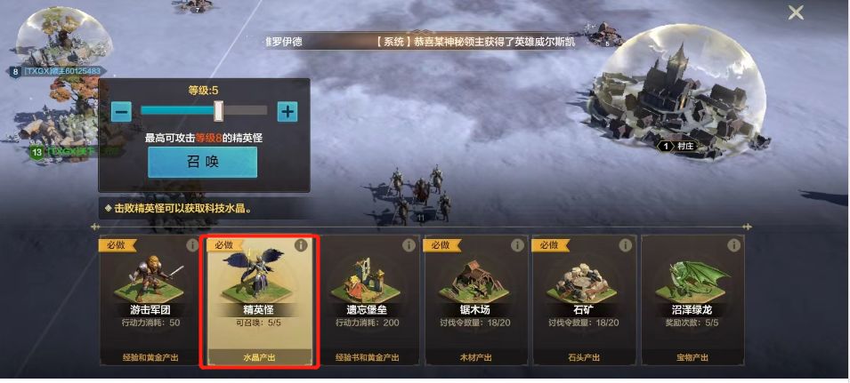
Task: Open info icon on 石矿 card
Action: pos(626,245)
